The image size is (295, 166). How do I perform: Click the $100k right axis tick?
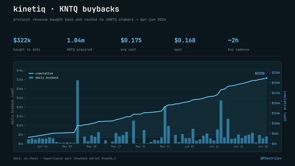(276, 124)
